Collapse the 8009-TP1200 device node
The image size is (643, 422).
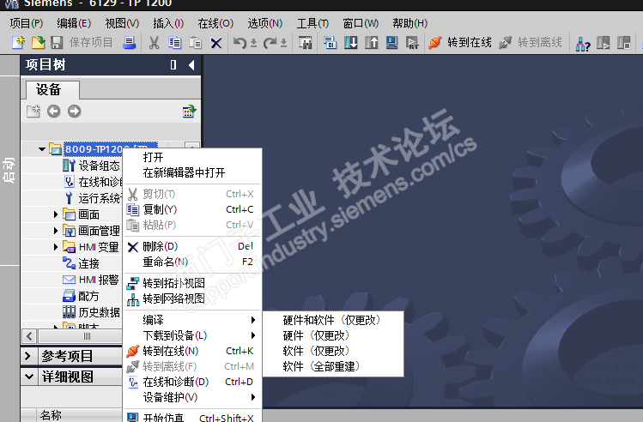click(x=42, y=149)
